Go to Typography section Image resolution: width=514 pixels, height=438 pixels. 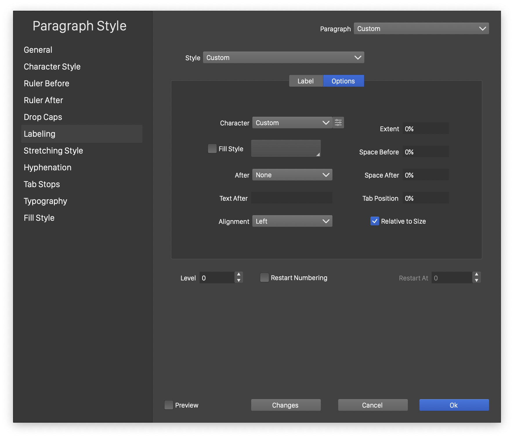[45, 201]
